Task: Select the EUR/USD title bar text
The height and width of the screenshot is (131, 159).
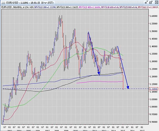Action: 30,3
